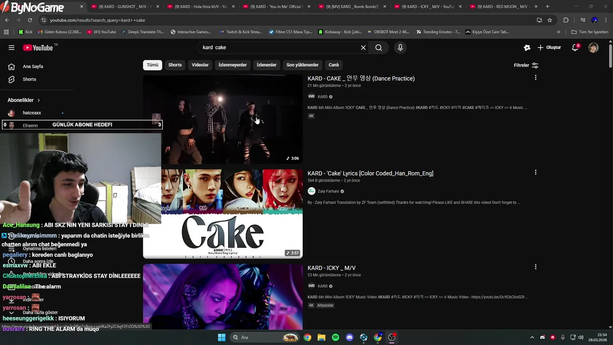Select the İzlenenler filter chip
The image size is (613, 345).
(x=266, y=65)
